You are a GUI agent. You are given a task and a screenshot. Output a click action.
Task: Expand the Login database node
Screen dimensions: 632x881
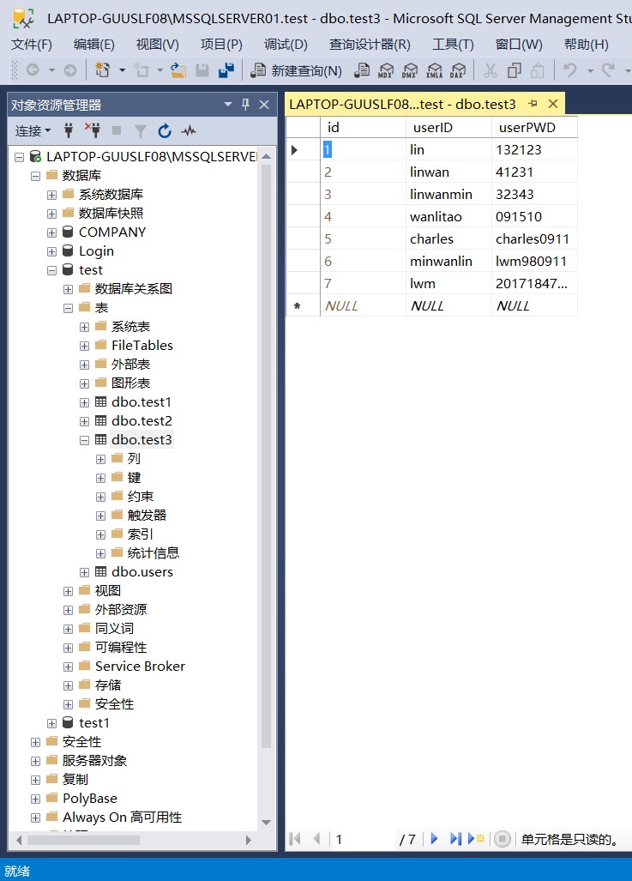point(51,251)
